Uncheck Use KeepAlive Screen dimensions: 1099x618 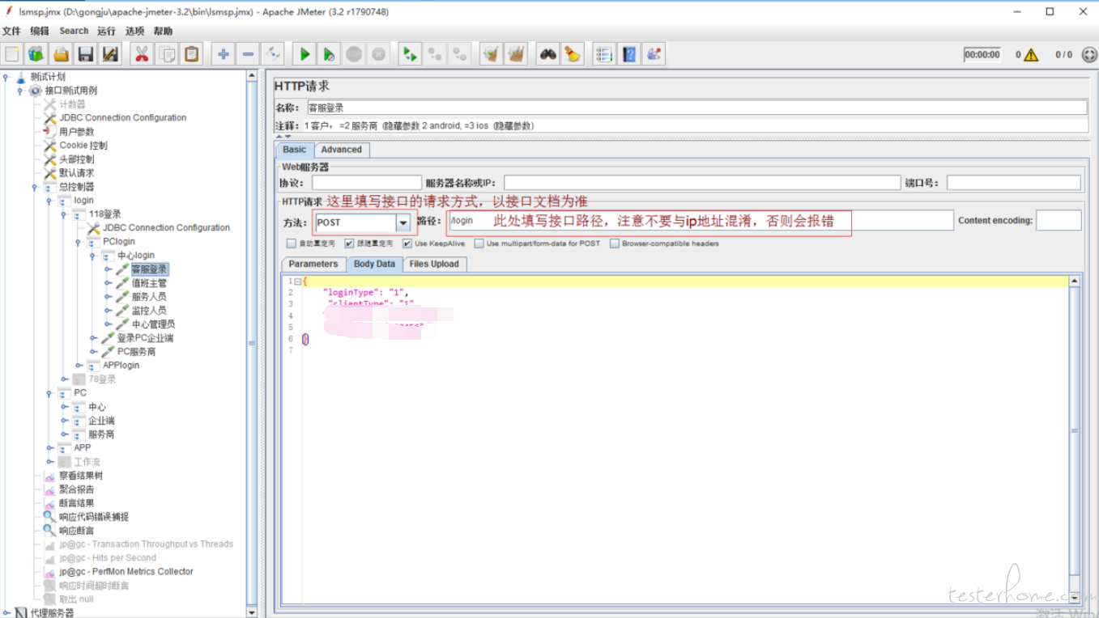coord(407,243)
